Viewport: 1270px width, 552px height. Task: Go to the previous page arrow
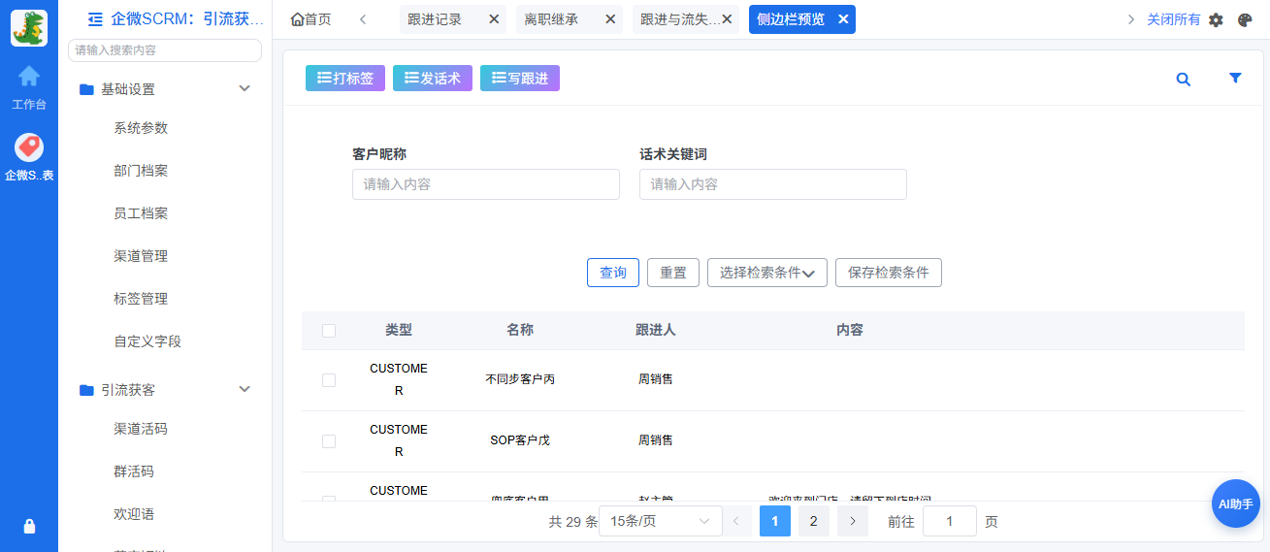click(x=735, y=521)
